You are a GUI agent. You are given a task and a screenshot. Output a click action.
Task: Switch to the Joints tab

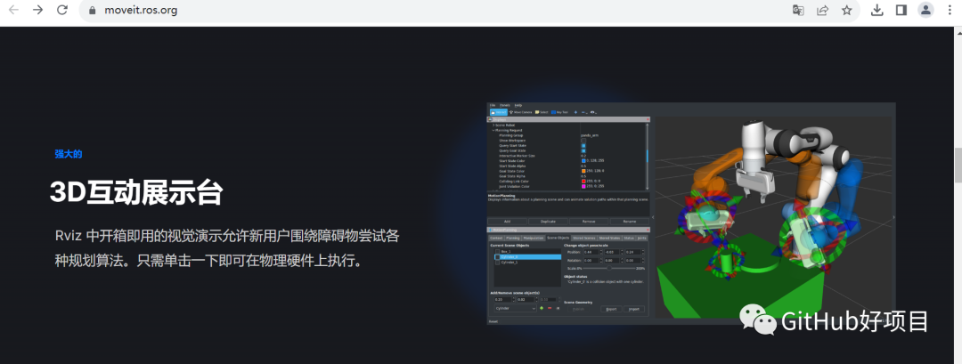641,238
